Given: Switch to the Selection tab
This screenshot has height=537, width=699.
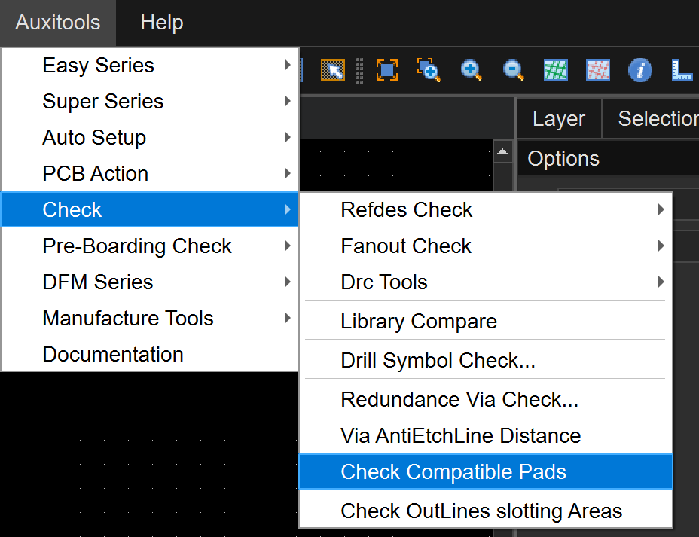Looking at the screenshot, I should coord(657,119).
